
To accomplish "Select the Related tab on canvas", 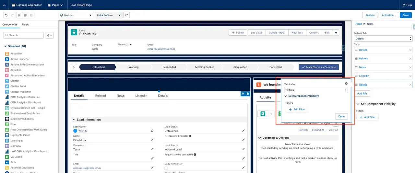I will (101, 96).
